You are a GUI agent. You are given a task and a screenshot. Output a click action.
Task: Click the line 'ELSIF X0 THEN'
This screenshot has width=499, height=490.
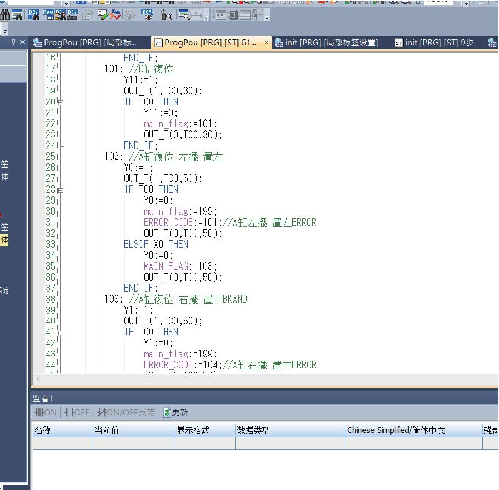[156, 244]
